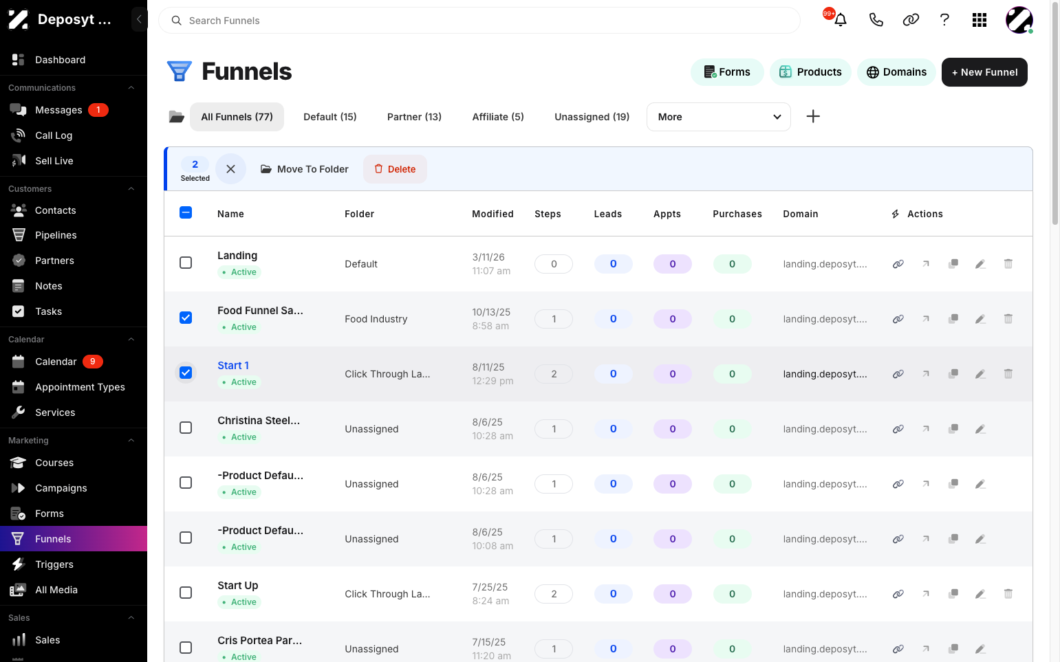Open the link icon in top bar
This screenshot has height=662, width=1060.
911,20
